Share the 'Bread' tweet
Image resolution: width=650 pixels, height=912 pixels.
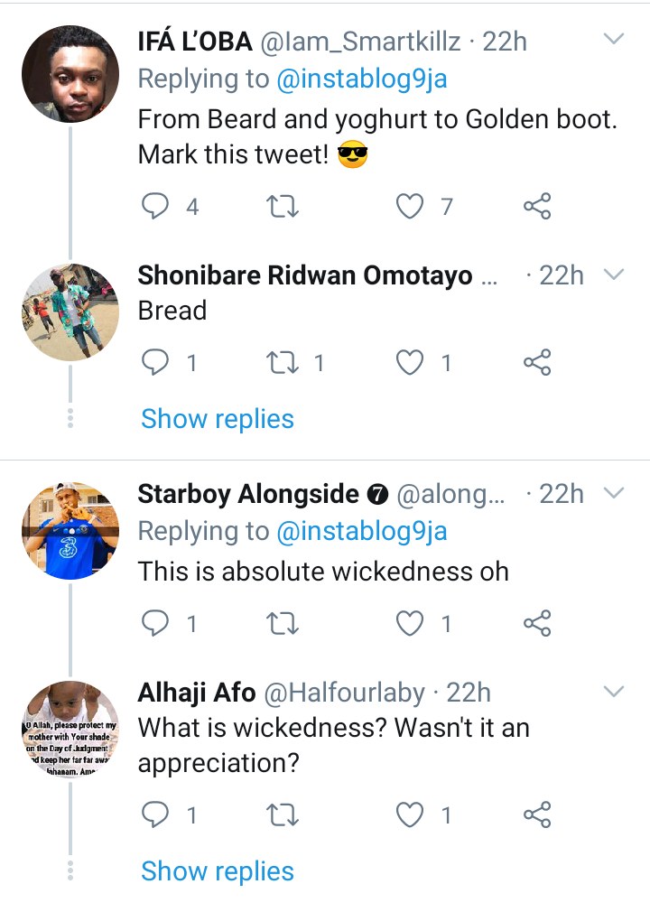pos(537,363)
